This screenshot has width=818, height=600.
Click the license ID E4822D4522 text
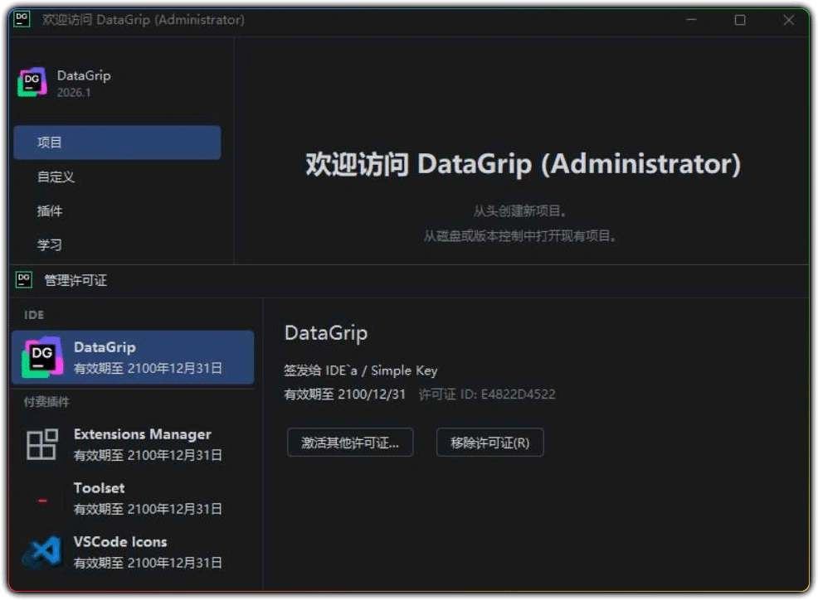pos(521,394)
